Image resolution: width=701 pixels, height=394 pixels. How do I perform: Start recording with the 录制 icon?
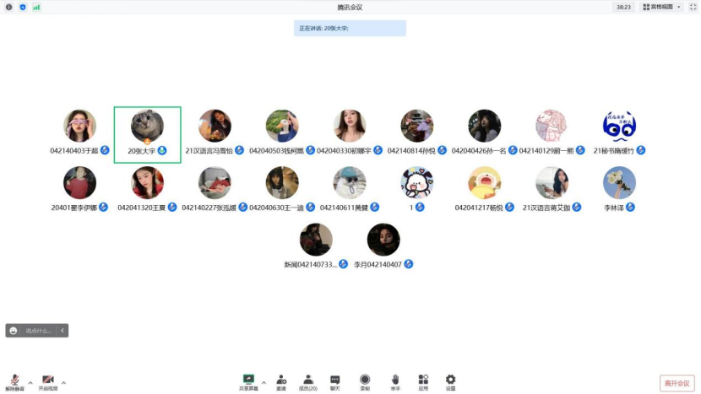coord(365,381)
